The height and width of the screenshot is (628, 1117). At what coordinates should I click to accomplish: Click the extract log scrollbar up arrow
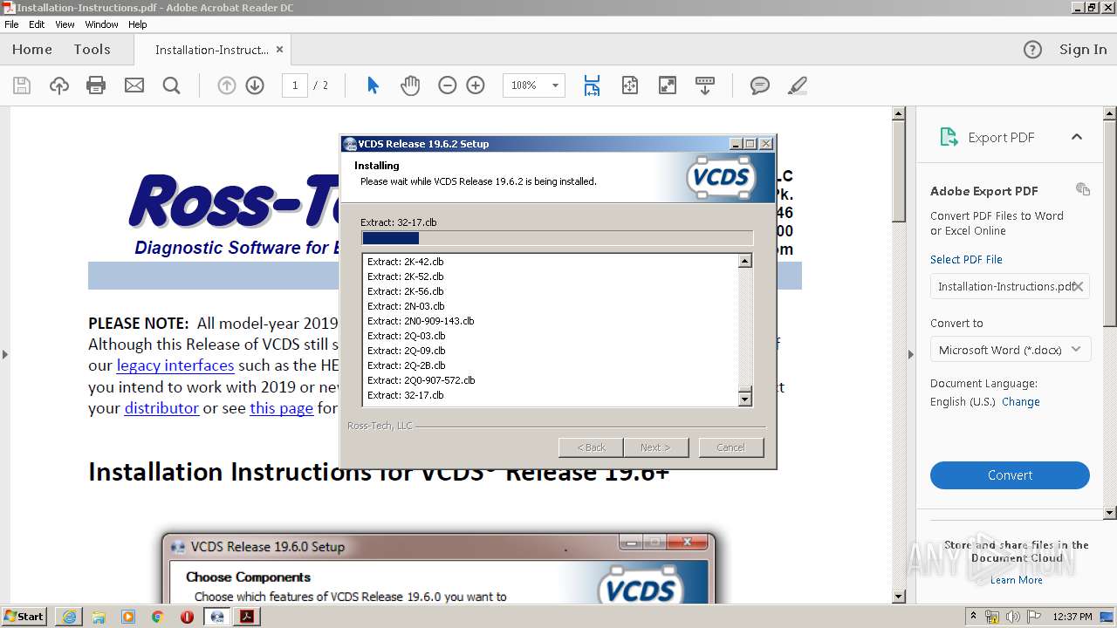tap(745, 261)
